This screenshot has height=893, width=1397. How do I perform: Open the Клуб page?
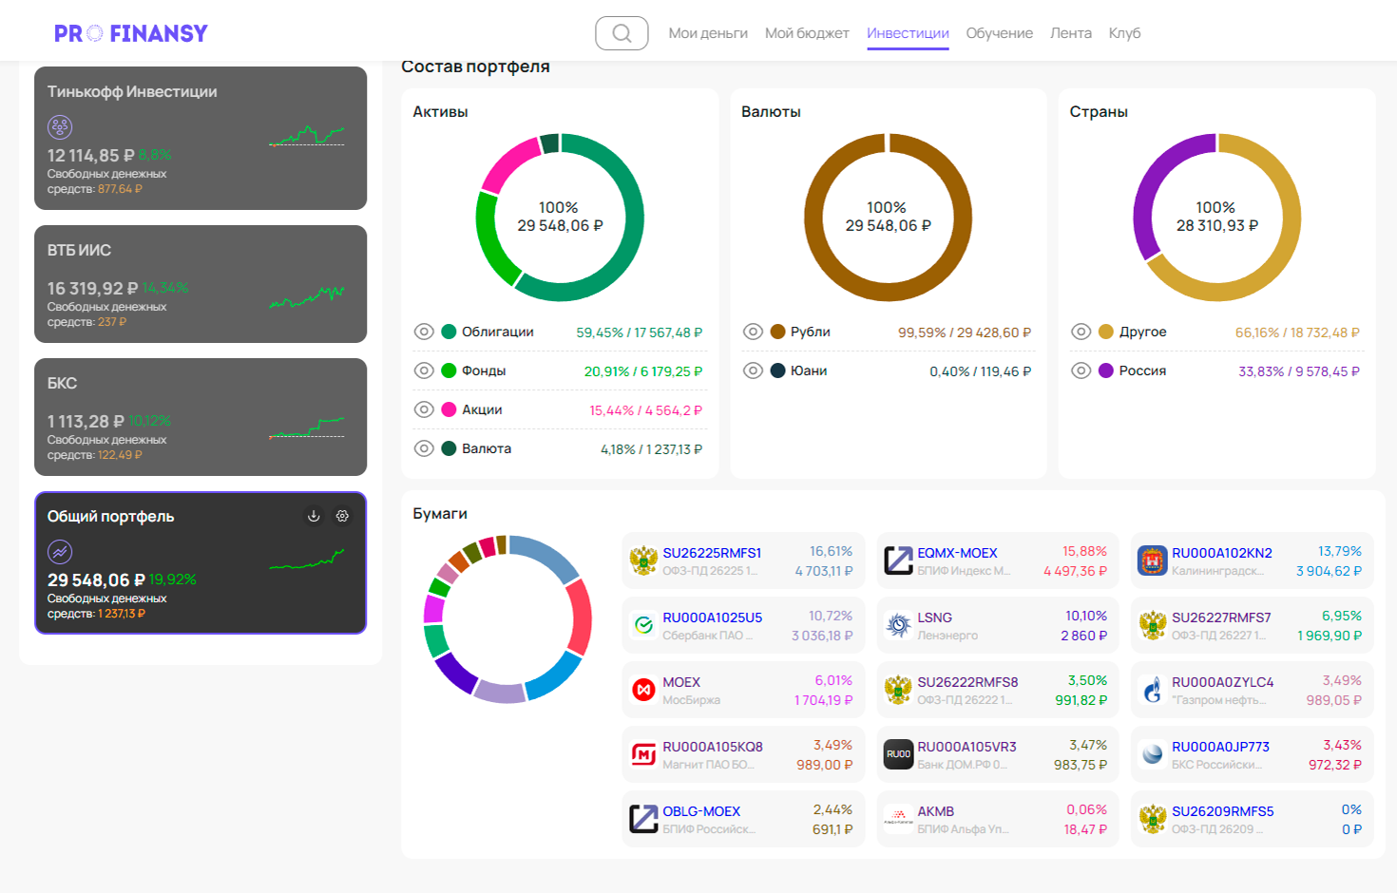[1124, 33]
